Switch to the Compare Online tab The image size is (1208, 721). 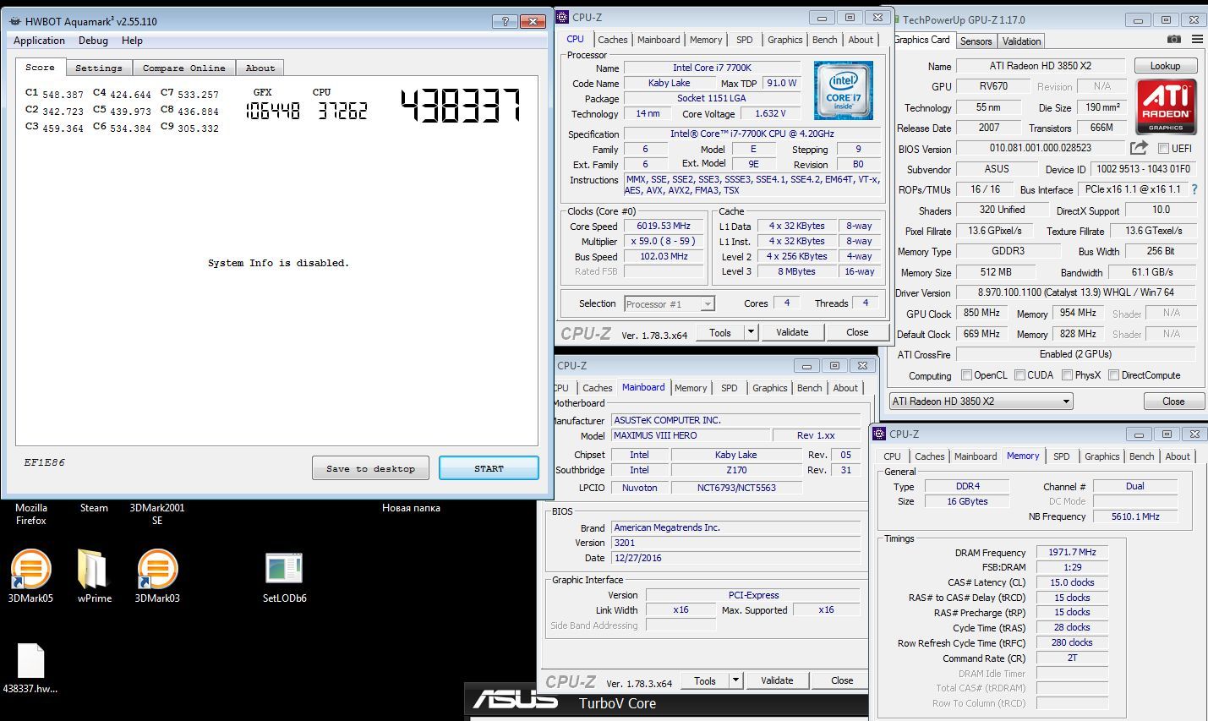(183, 68)
